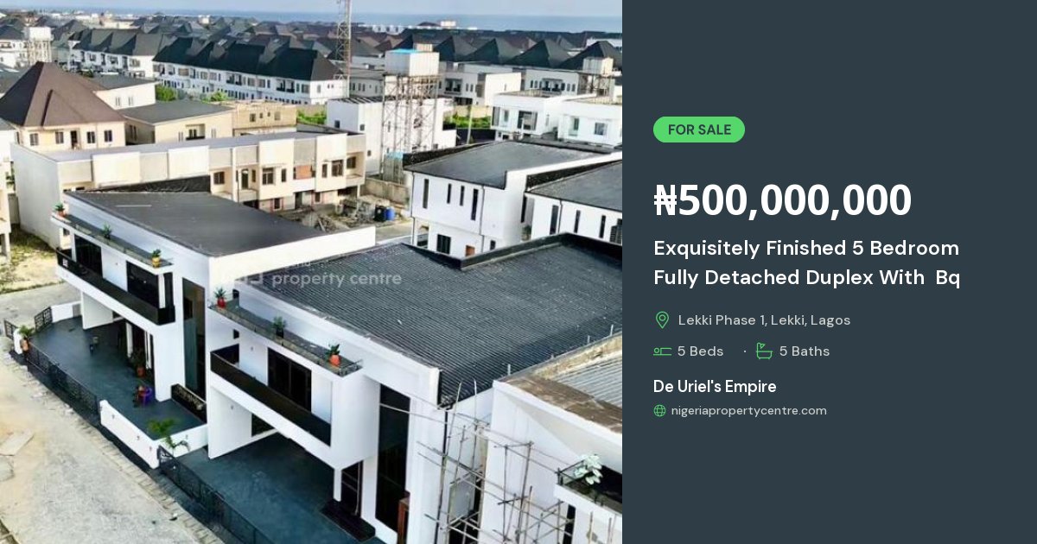Click the map pin location icon
The image size is (1037, 544).
click(662, 320)
